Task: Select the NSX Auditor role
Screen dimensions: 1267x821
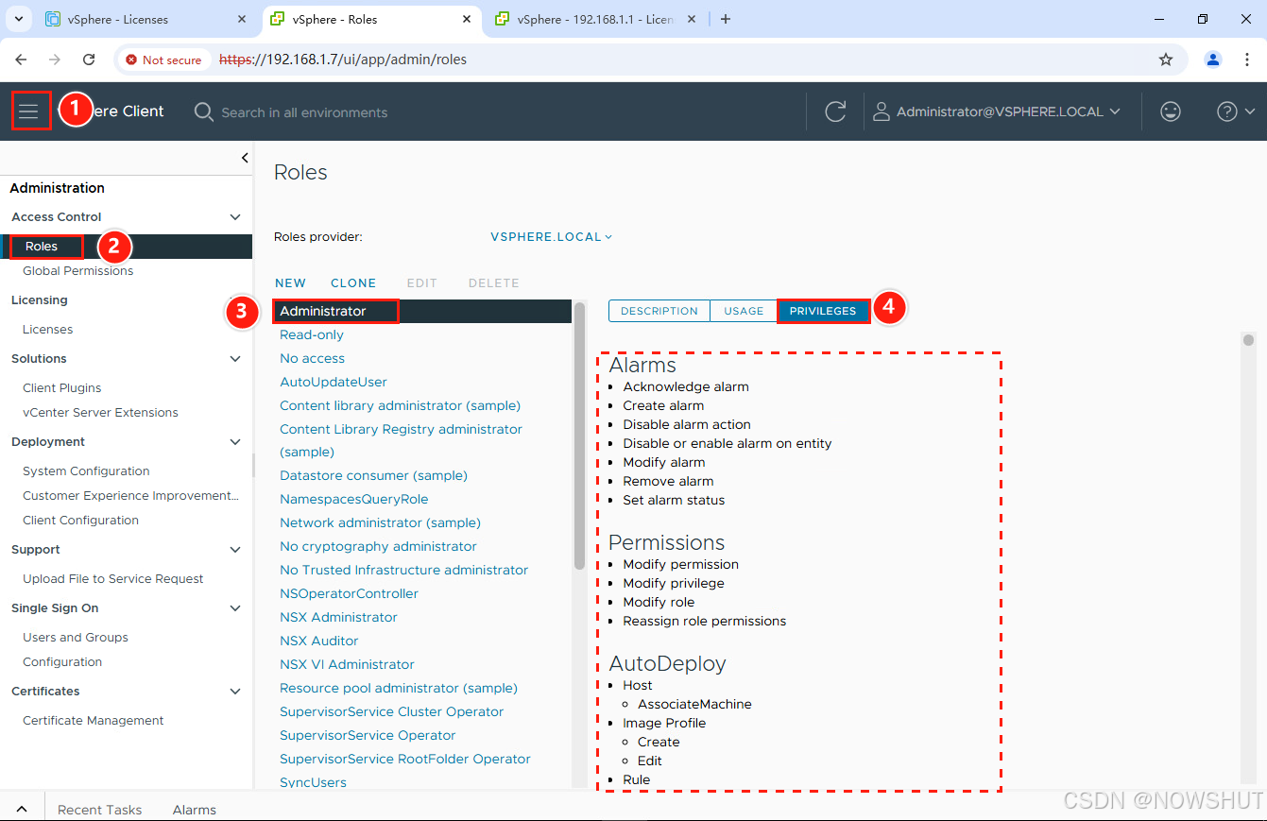Action: (319, 641)
